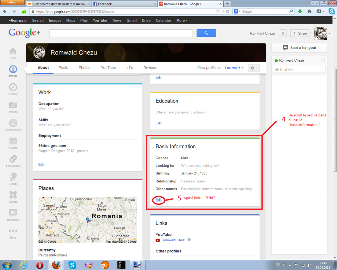Open the Photos camera icon in sidebar
Viewport: 337px width, 270px height.
click(x=13, y=107)
